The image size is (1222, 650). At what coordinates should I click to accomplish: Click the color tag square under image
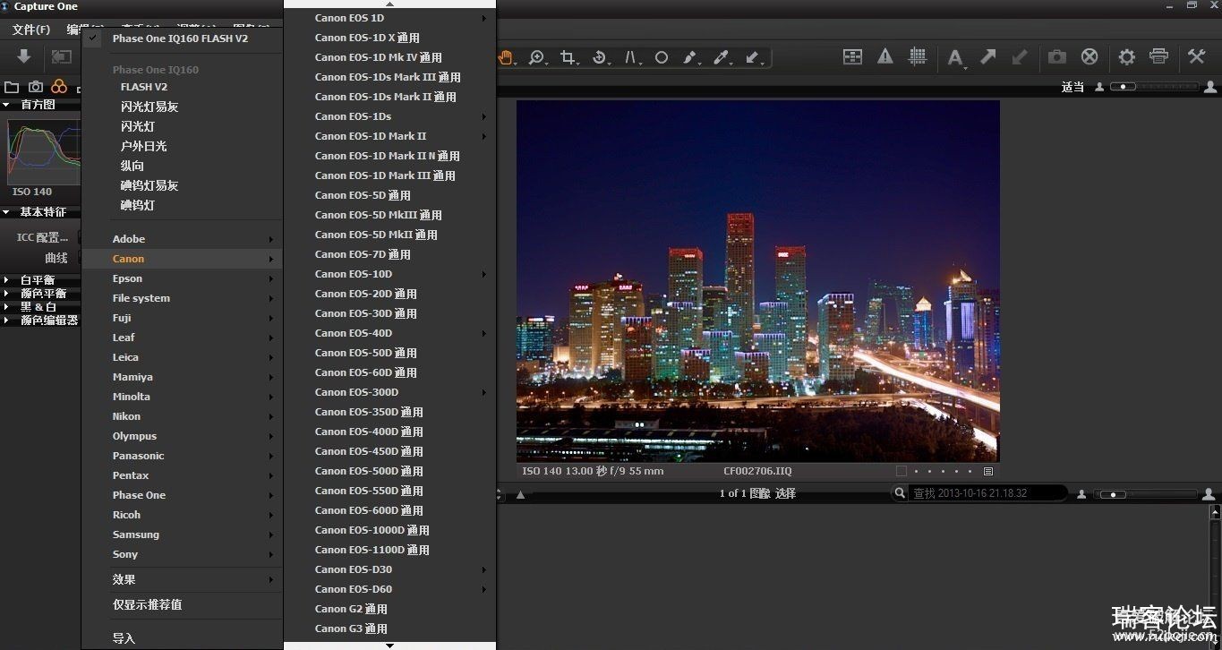tap(902, 471)
